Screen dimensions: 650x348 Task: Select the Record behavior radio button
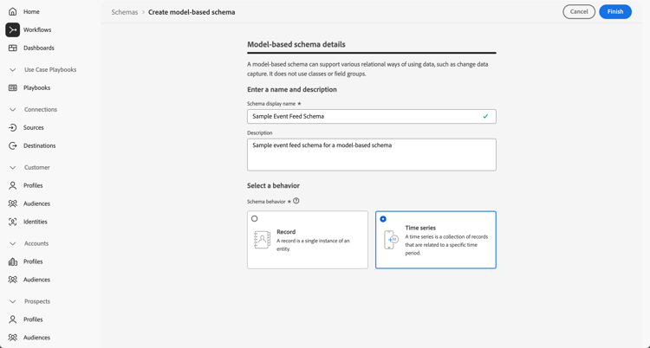point(255,219)
